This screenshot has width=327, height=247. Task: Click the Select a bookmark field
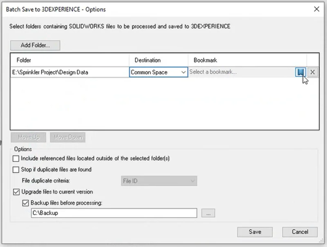241,72
